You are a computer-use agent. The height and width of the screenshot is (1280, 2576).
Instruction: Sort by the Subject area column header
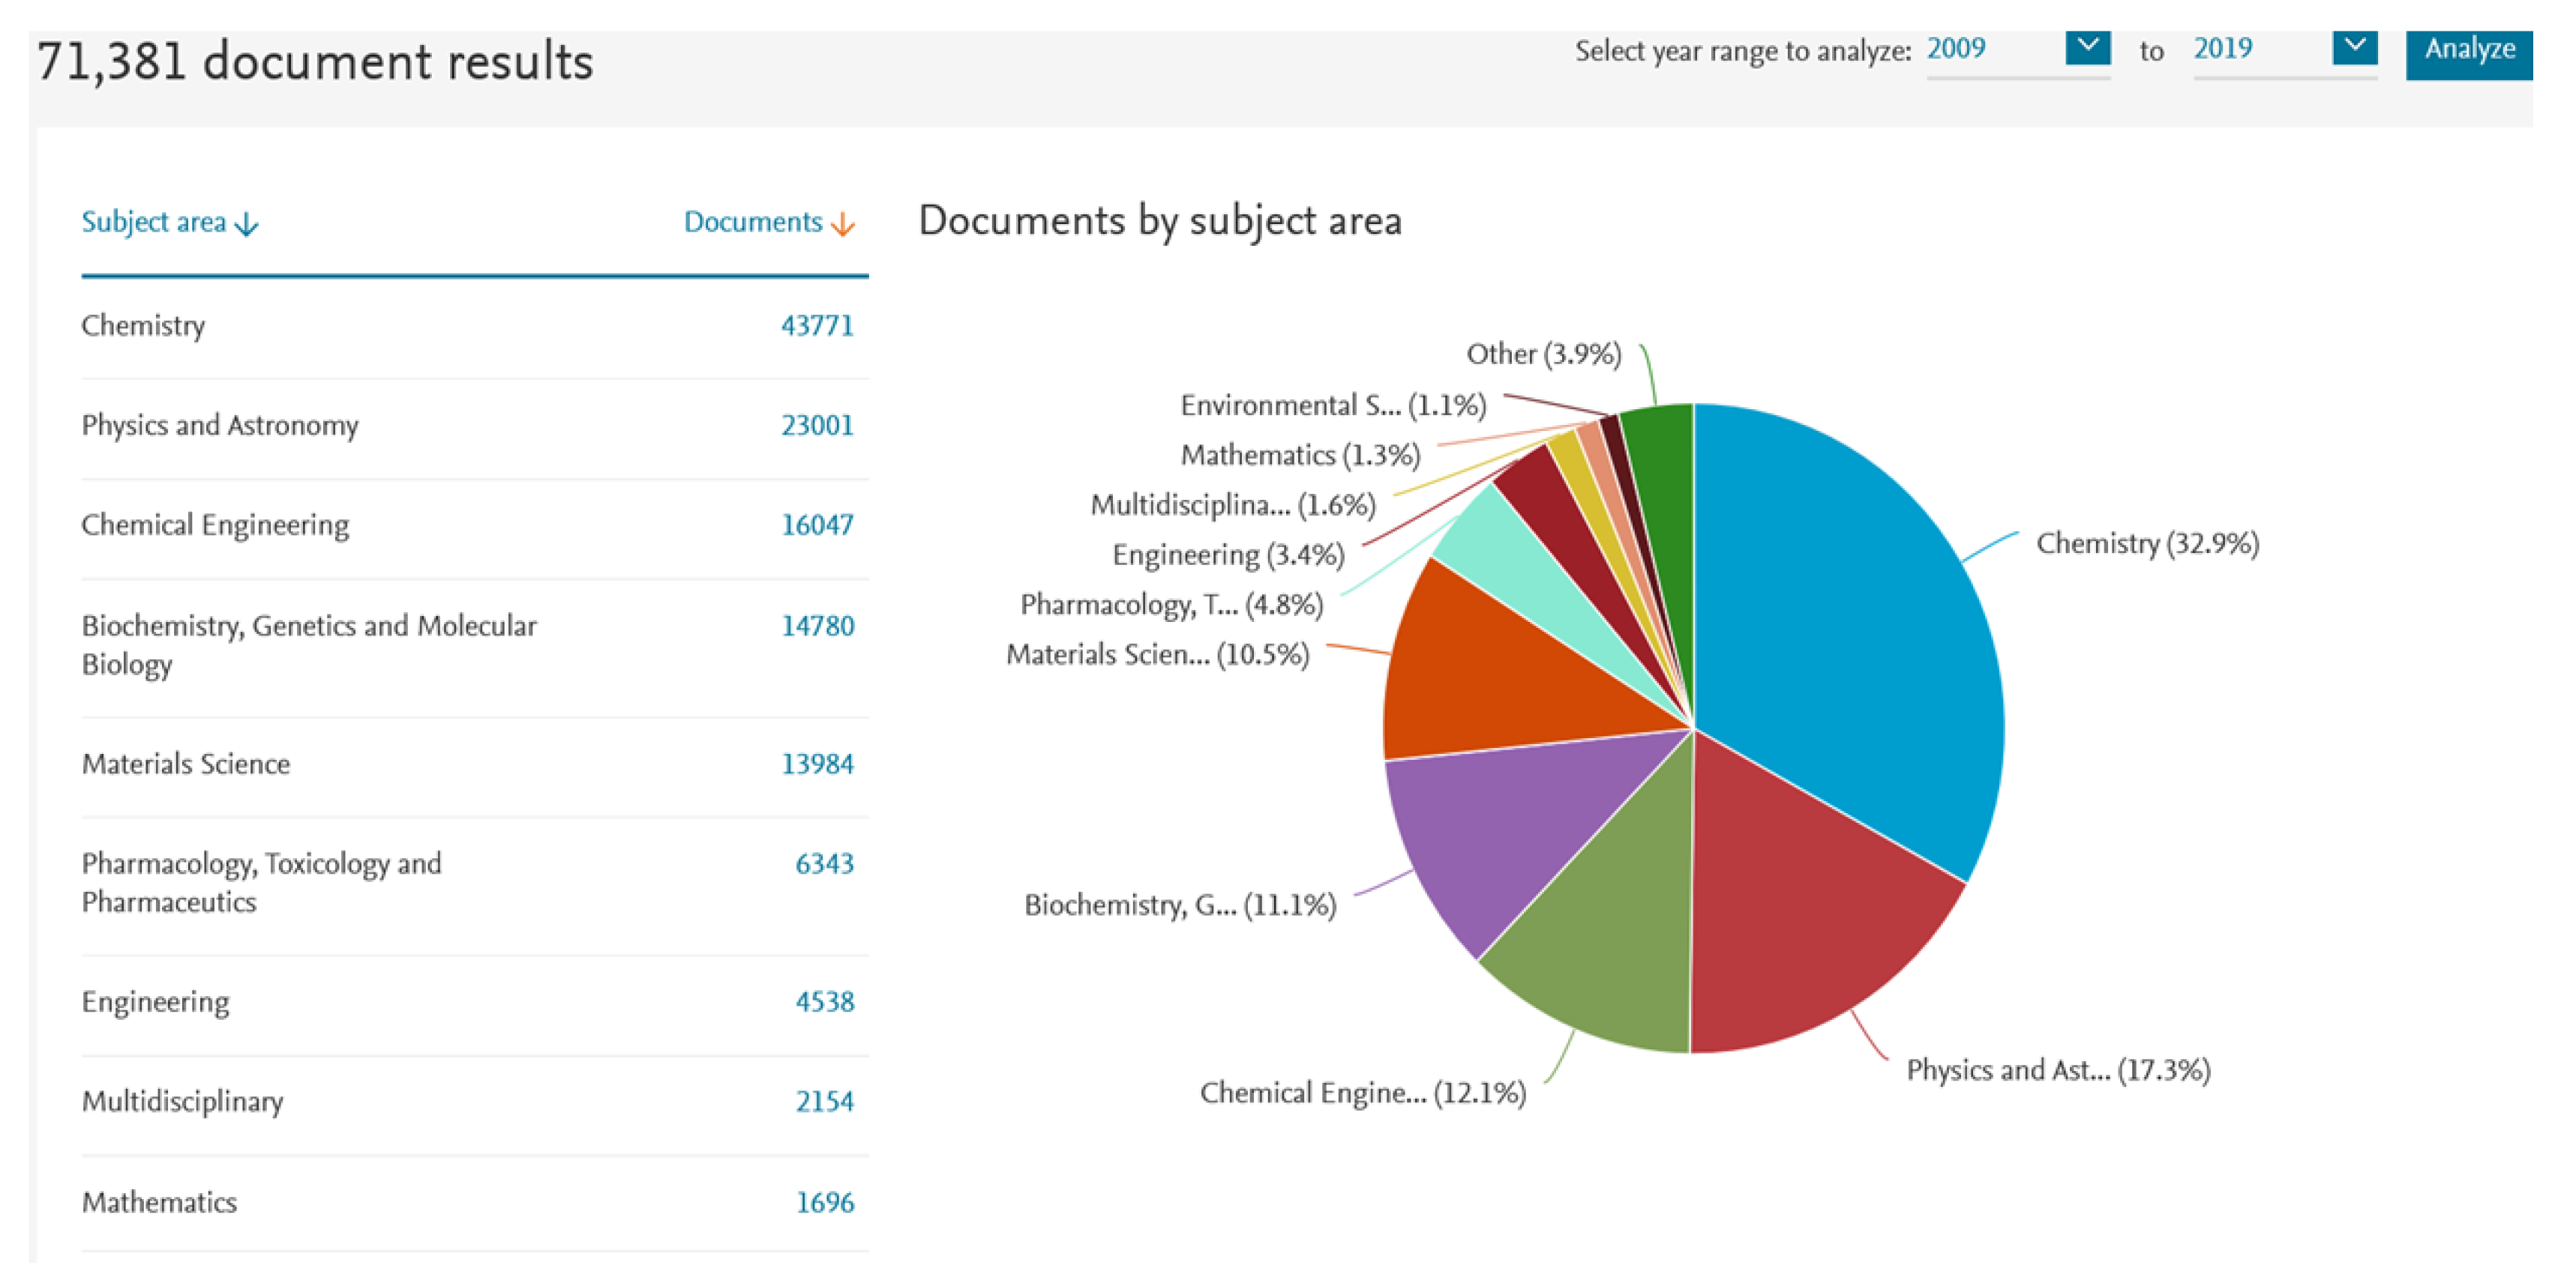point(153,222)
